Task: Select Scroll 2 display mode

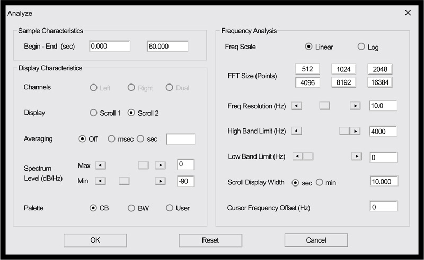Action: tap(131, 113)
